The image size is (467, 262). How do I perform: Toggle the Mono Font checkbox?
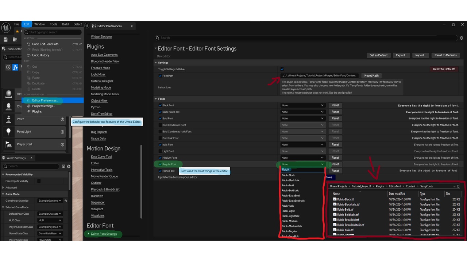(160, 171)
